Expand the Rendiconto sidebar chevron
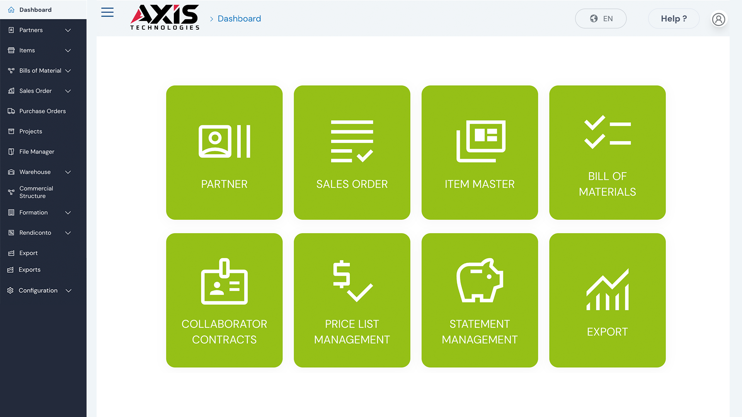Image resolution: width=742 pixels, height=417 pixels. point(68,233)
